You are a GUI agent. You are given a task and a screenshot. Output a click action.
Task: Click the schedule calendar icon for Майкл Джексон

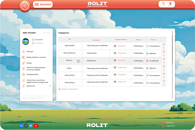point(115,53)
